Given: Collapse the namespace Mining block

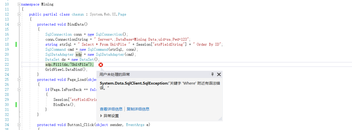Looking at the screenshot, I should (x=19, y=4).
